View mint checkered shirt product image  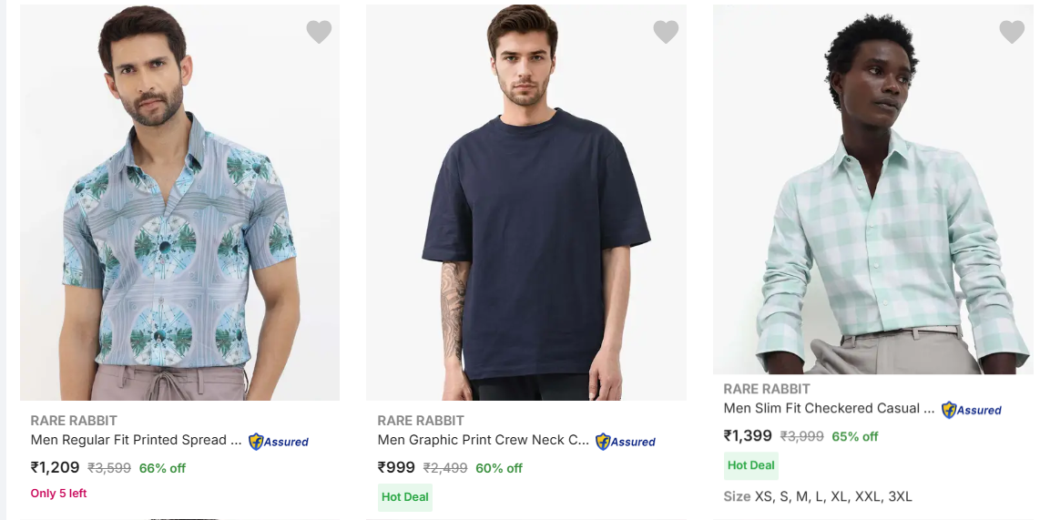click(x=872, y=189)
